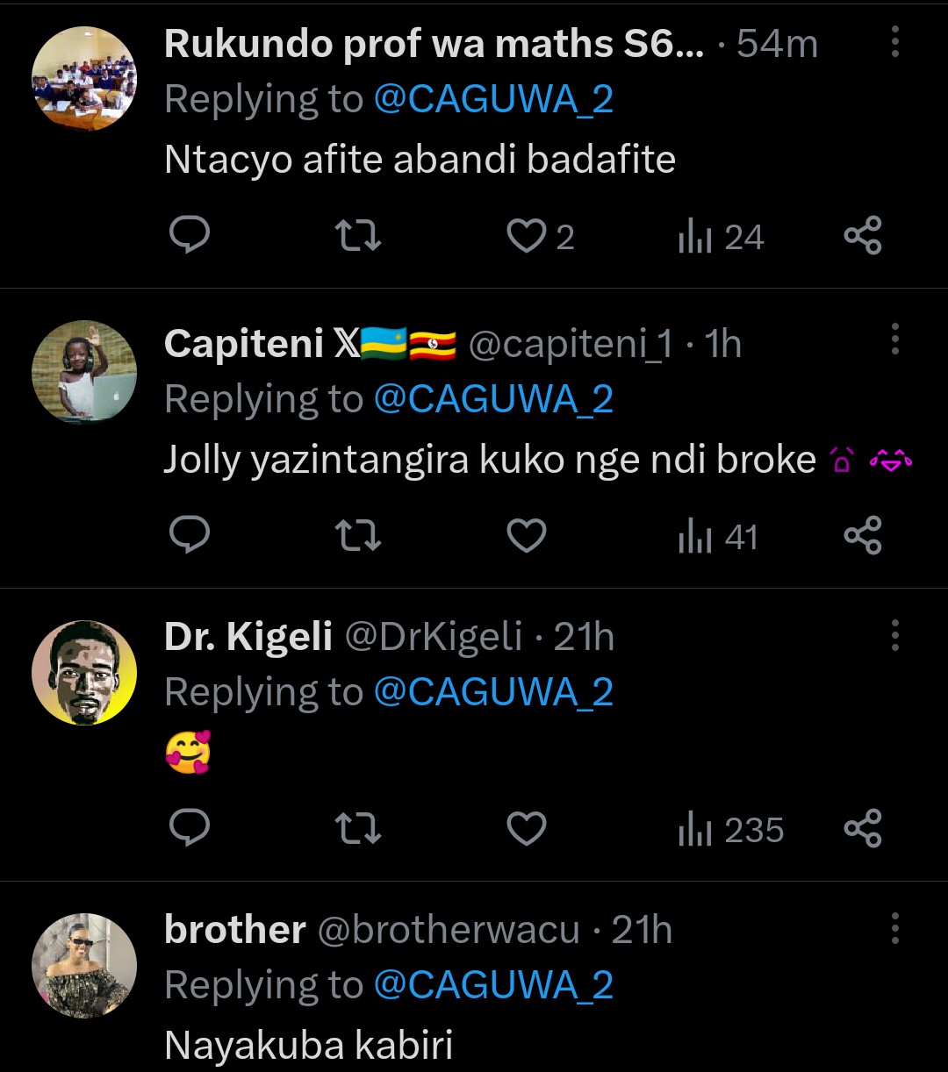Share Capiteni's tweet

coord(862,536)
